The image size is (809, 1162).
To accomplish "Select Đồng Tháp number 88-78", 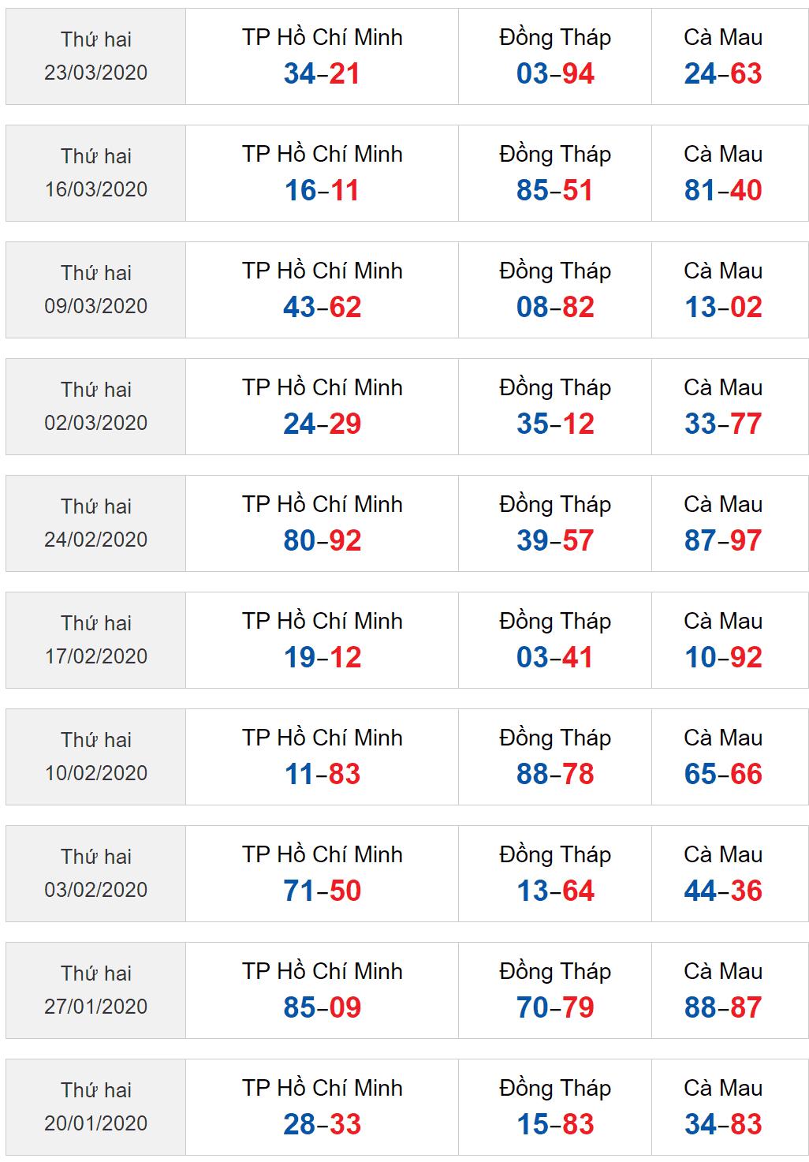I will pyautogui.click(x=555, y=774).
